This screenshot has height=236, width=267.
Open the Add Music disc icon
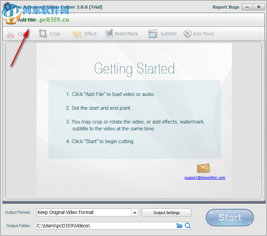click(x=187, y=34)
